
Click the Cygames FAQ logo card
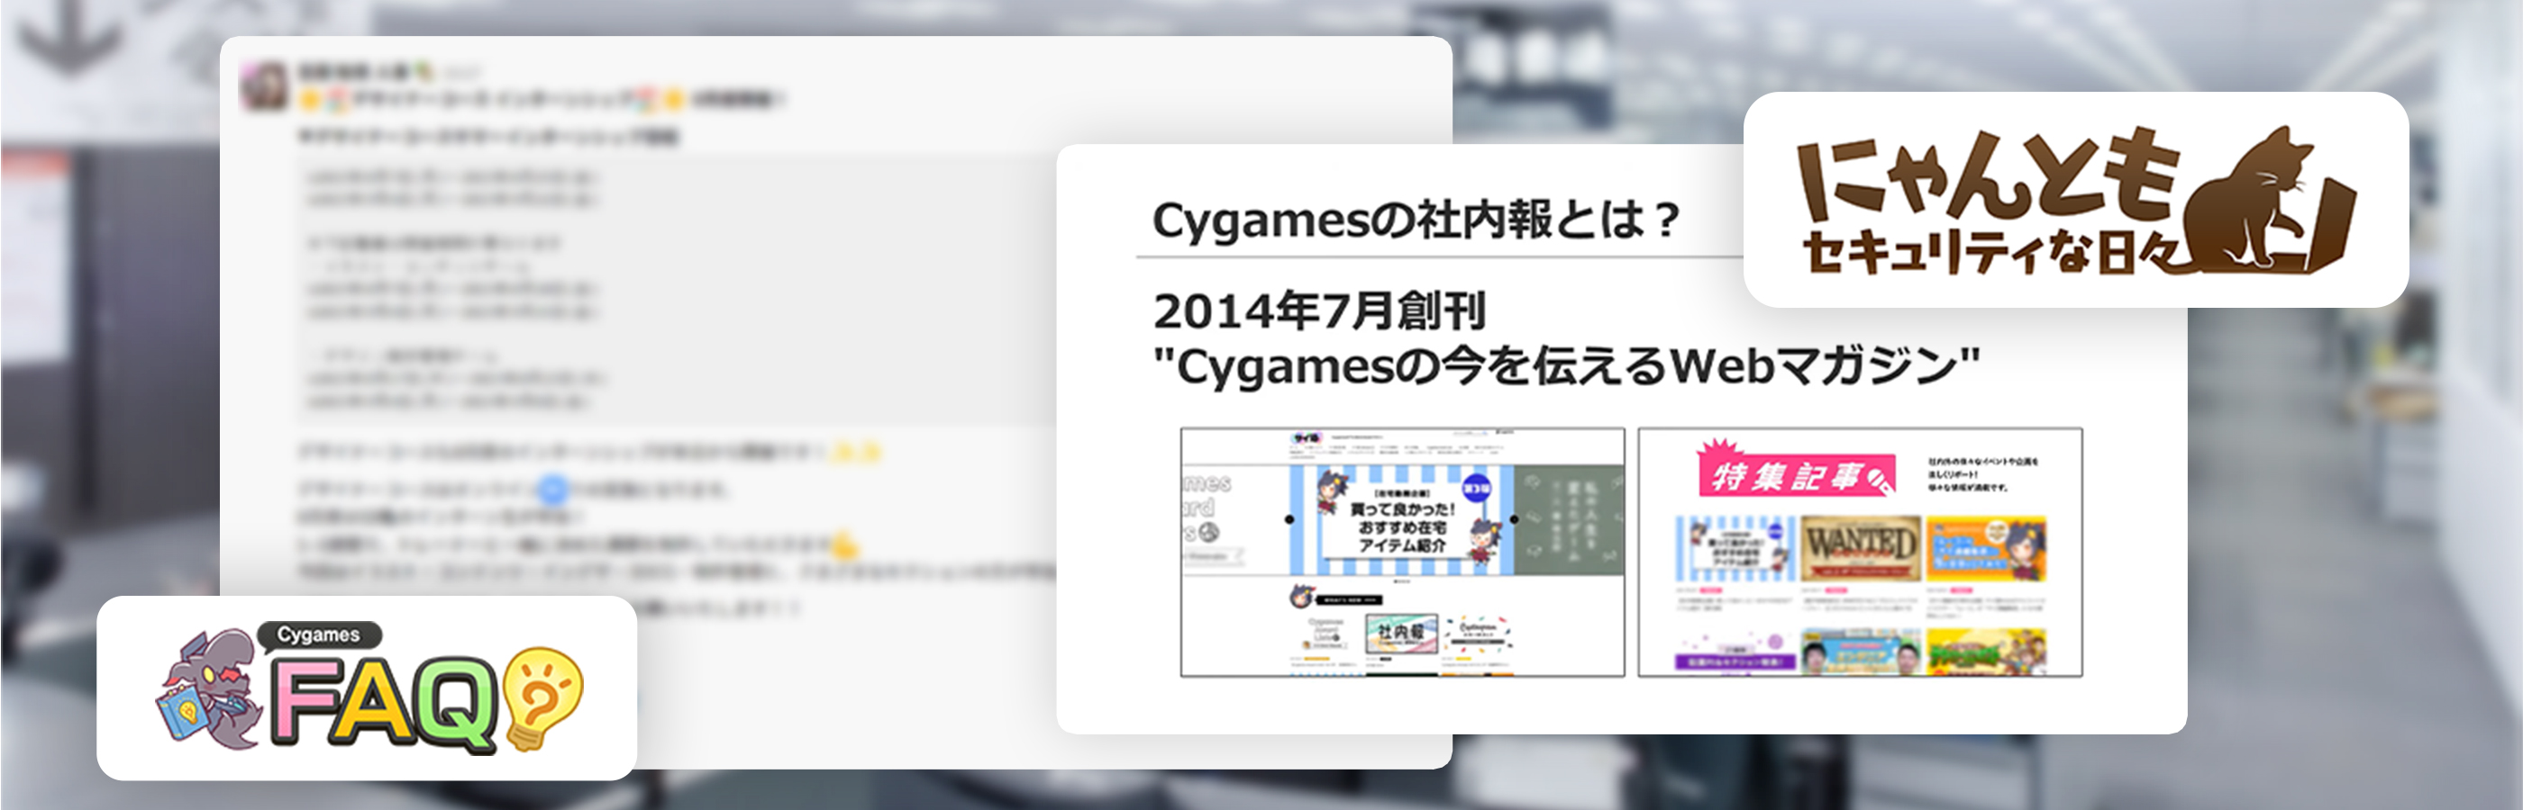[367, 688]
